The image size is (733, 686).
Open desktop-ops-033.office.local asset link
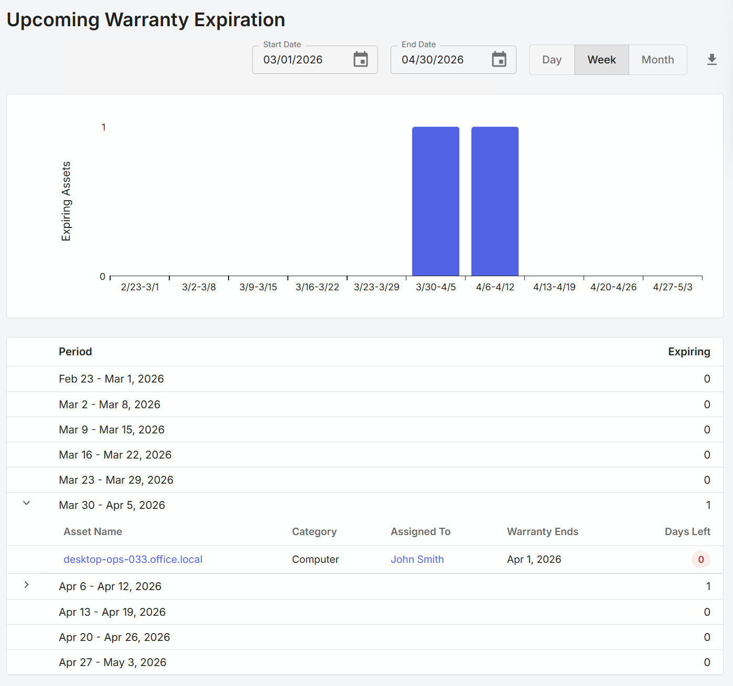coord(133,559)
